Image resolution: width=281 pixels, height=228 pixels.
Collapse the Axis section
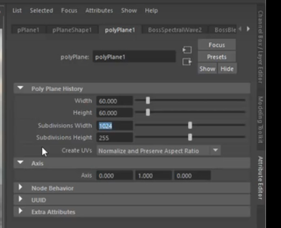[x=21, y=163]
